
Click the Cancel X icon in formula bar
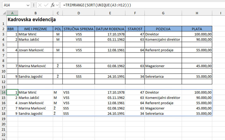tap(40, 5)
